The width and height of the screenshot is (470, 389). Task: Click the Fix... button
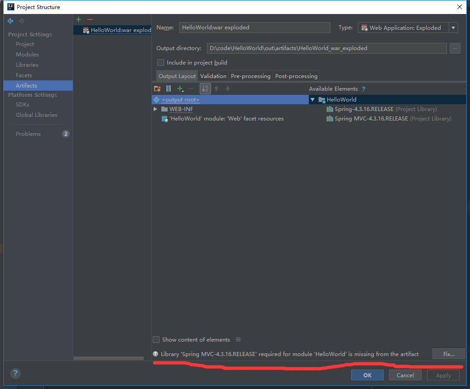coord(449,354)
